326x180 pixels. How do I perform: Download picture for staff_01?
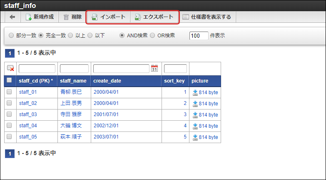tap(205, 92)
